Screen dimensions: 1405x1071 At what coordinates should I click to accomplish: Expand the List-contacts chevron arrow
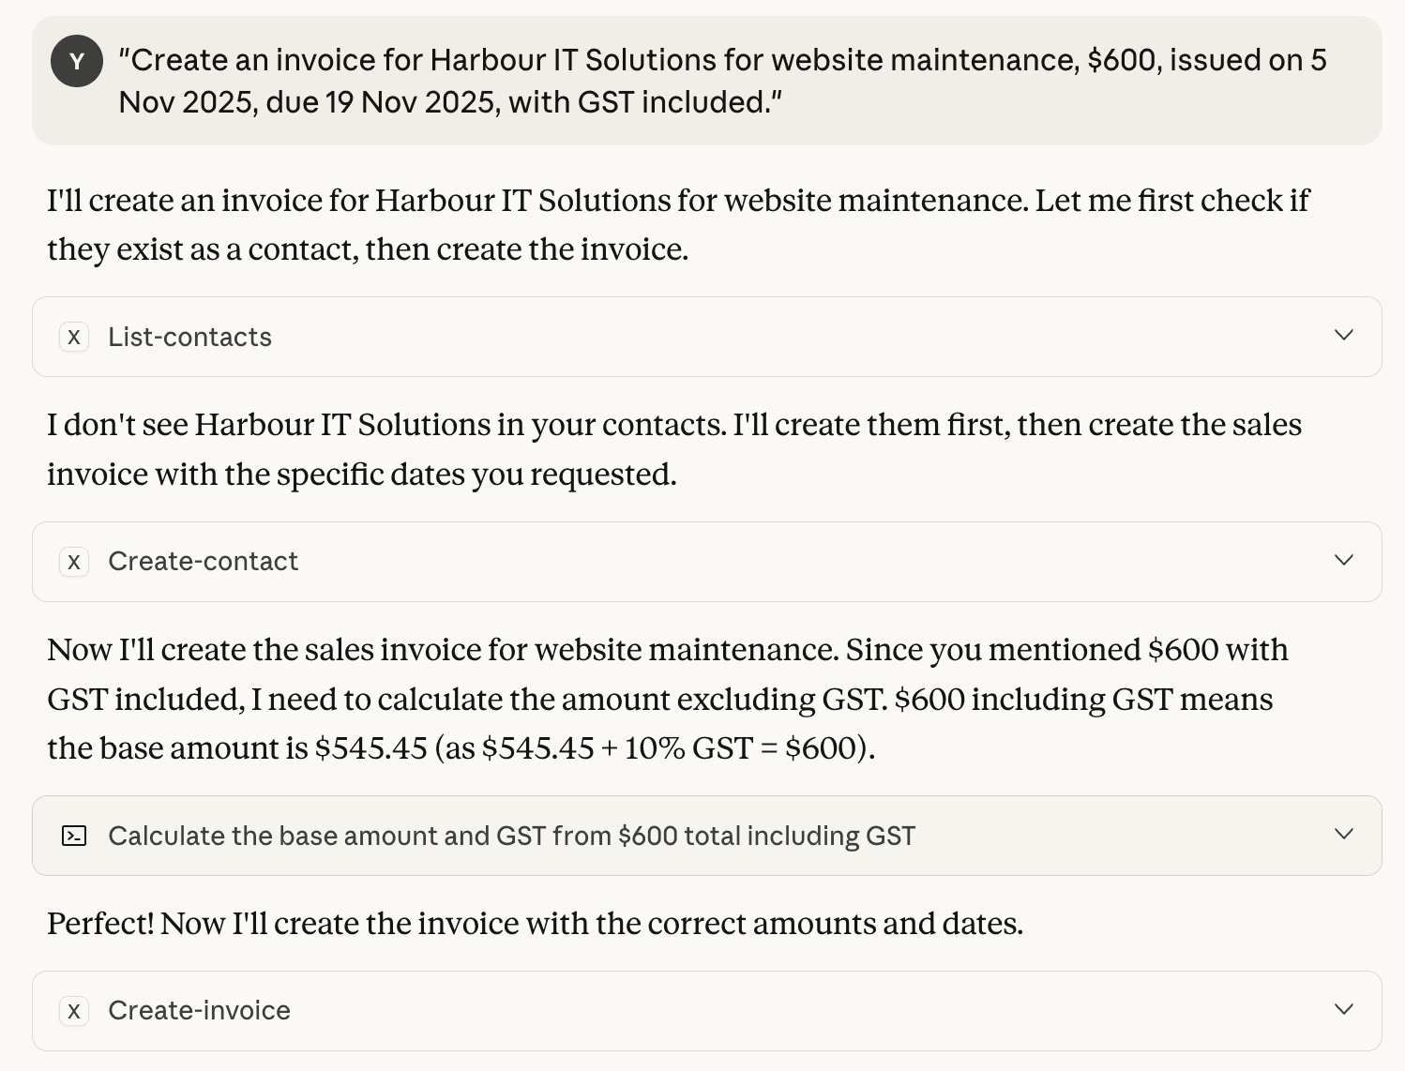1343,336
